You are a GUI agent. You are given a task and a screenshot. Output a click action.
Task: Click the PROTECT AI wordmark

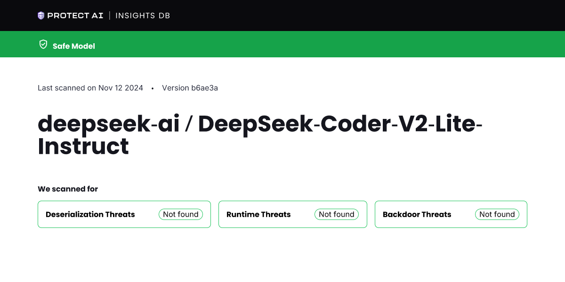[x=75, y=16]
